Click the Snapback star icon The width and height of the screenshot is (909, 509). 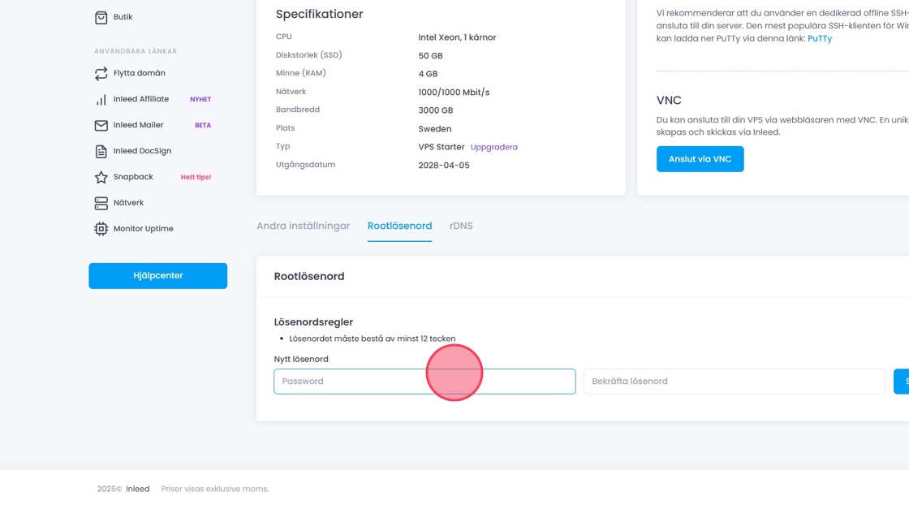[x=101, y=177]
